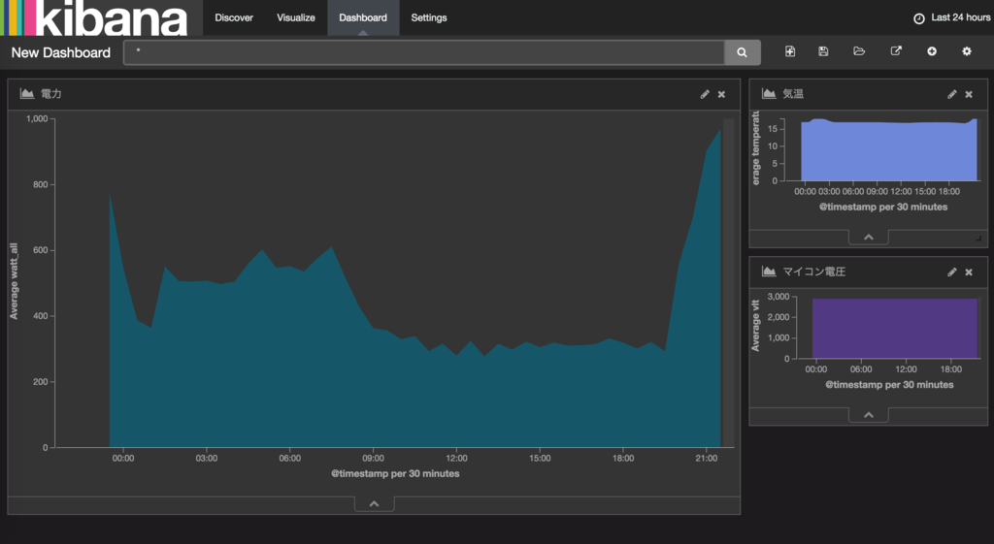994x544 pixels.
Task: Click the search query input field
Action: point(424,52)
